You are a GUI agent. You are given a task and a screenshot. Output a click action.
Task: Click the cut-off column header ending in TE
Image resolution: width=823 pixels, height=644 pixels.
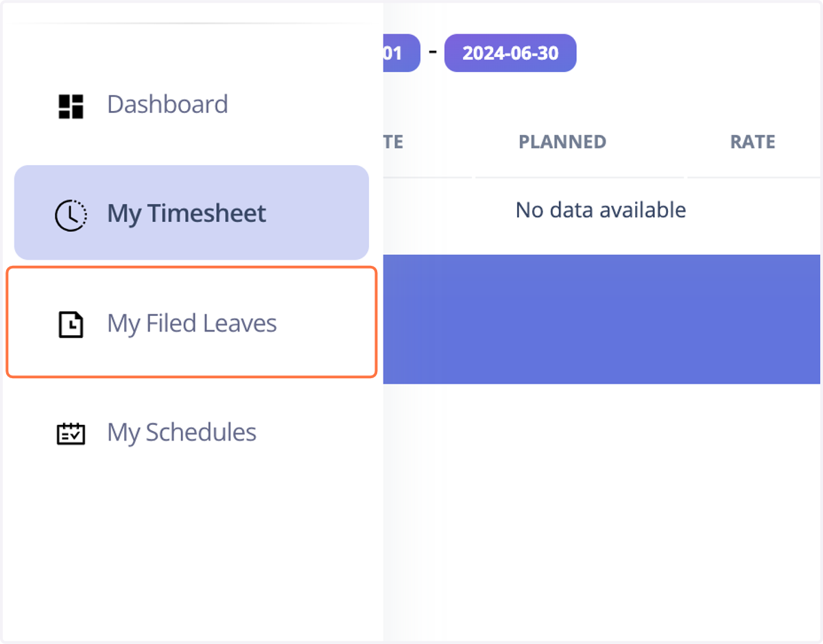(x=393, y=142)
